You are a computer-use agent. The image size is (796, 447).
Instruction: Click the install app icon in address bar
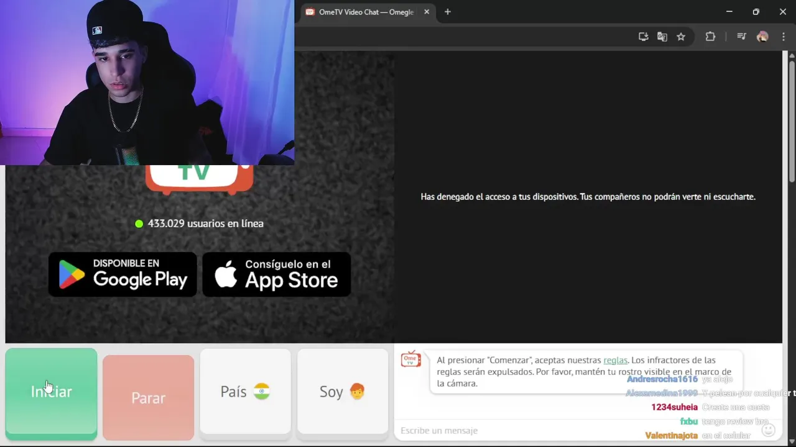pyautogui.click(x=644, y=37)
